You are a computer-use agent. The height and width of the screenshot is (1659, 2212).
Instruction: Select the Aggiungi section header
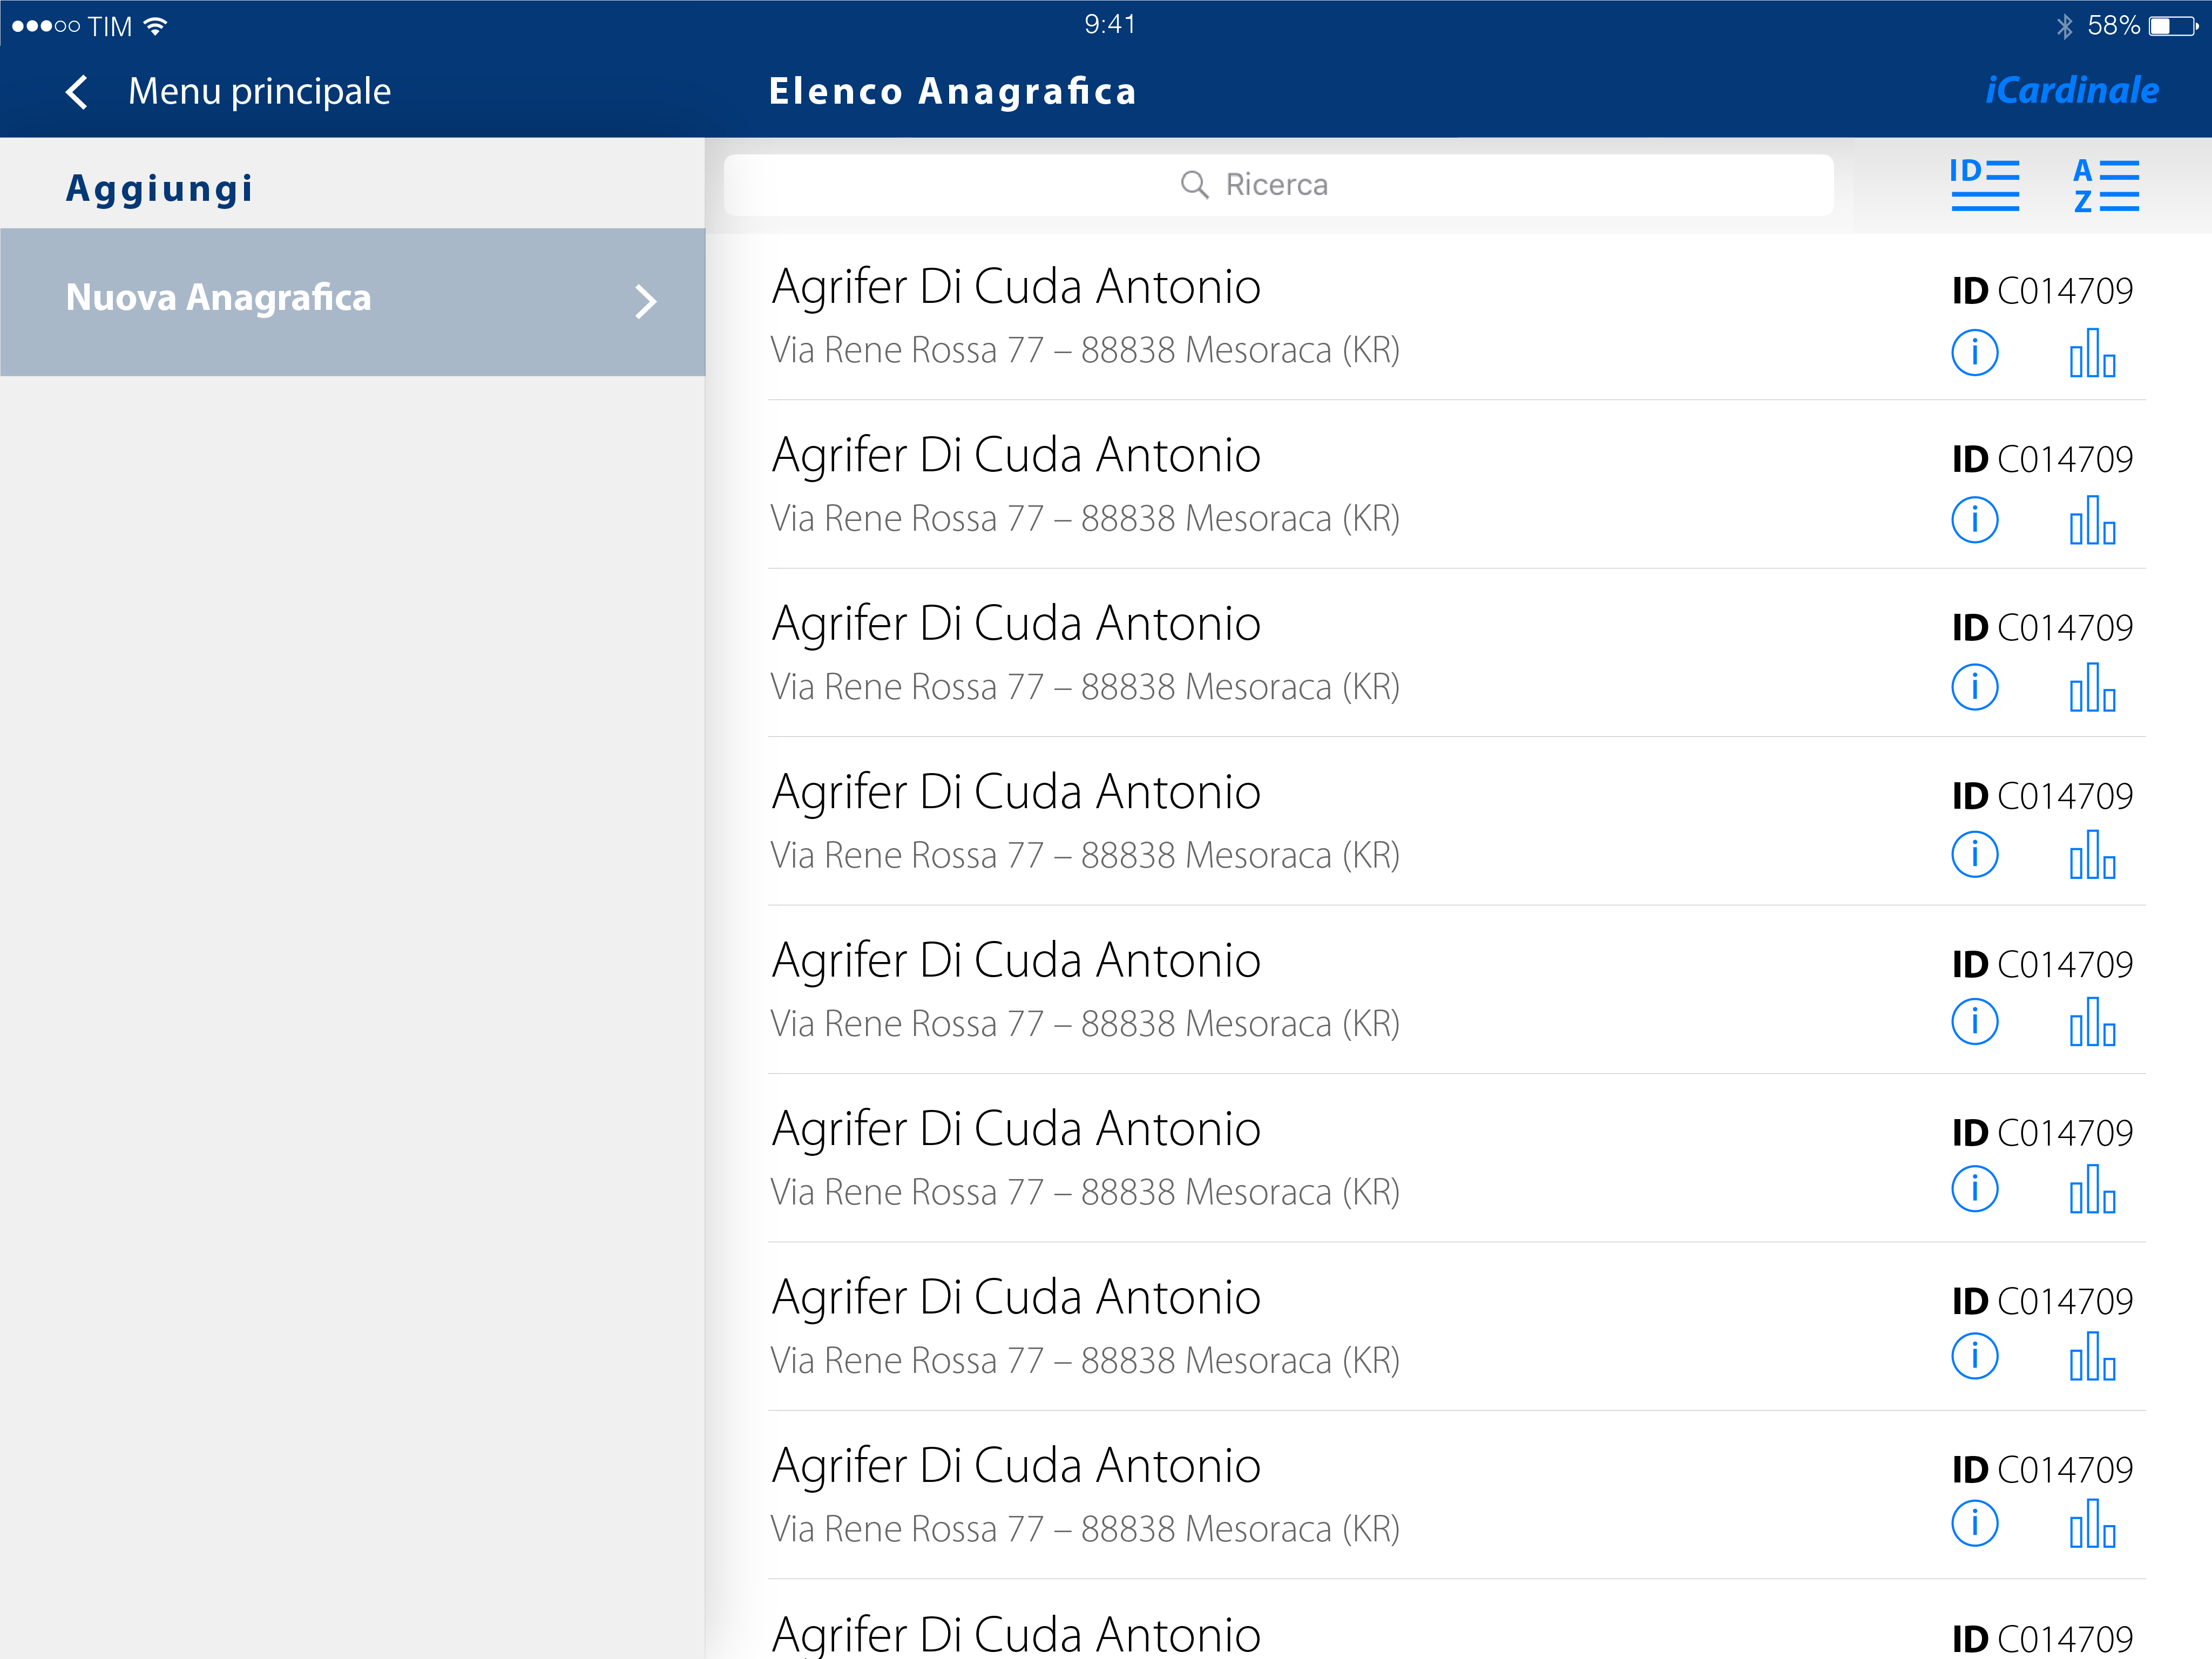pos(160,189)
